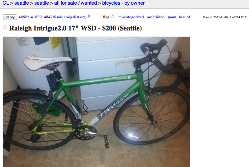This screenshot has height=167, width=249.
Task: Open the help icon next to email address
Action: coord(88,16)
